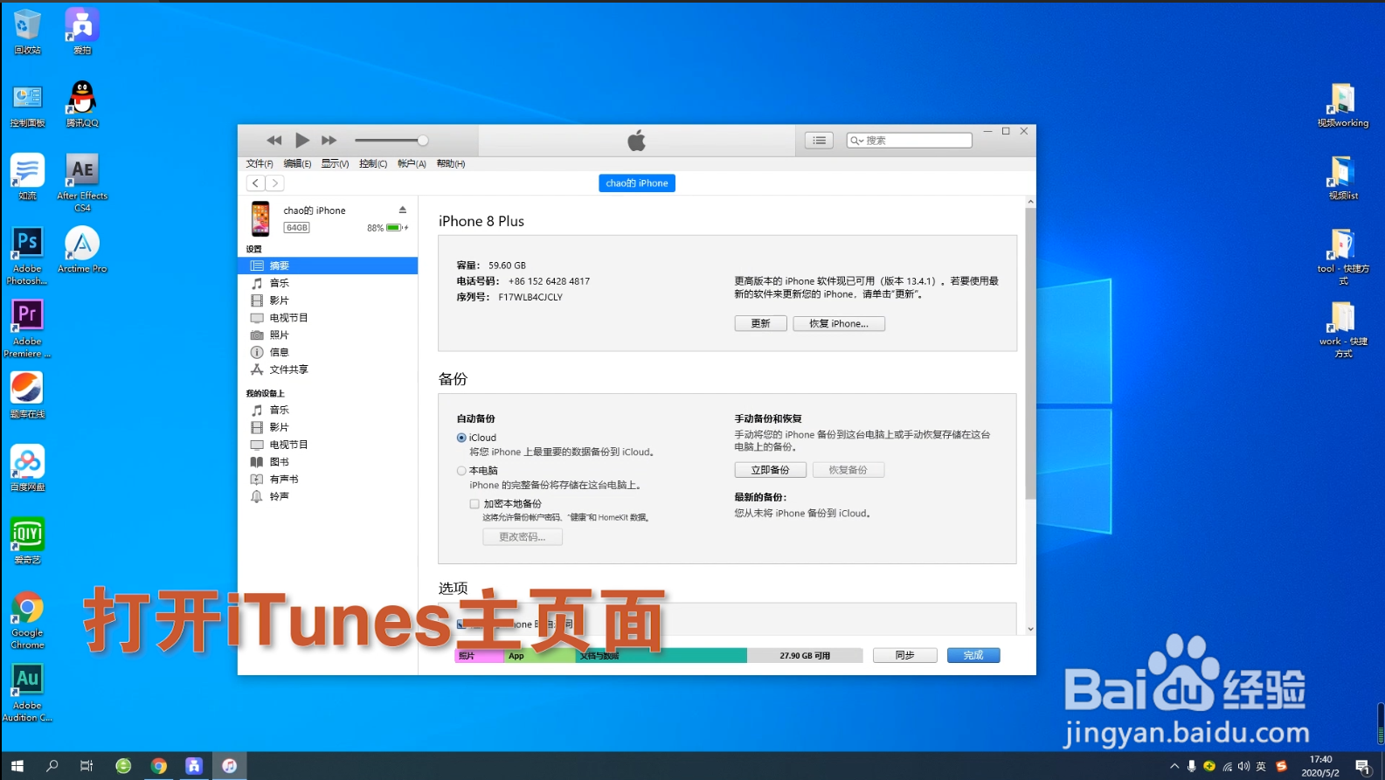Click the 更新 button

(760, 323)
